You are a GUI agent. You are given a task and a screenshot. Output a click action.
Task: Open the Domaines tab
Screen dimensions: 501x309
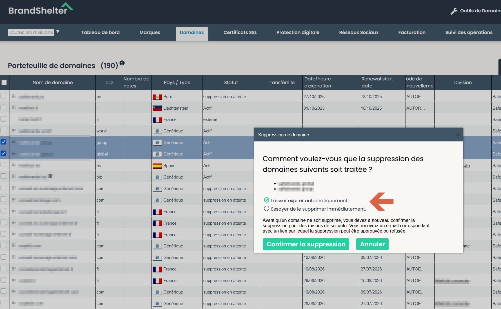point(192,33)
